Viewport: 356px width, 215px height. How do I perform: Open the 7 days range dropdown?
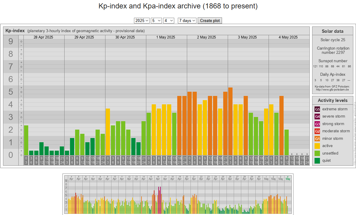pos(187,20)
